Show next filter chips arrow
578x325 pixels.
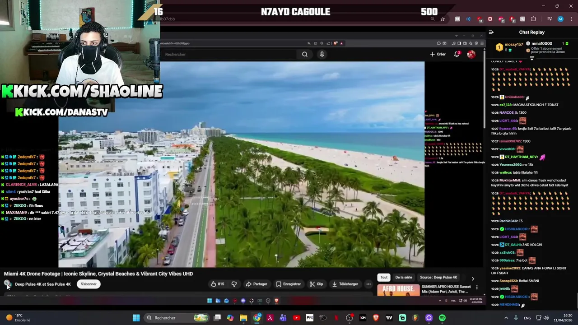(x=473, y=279)
